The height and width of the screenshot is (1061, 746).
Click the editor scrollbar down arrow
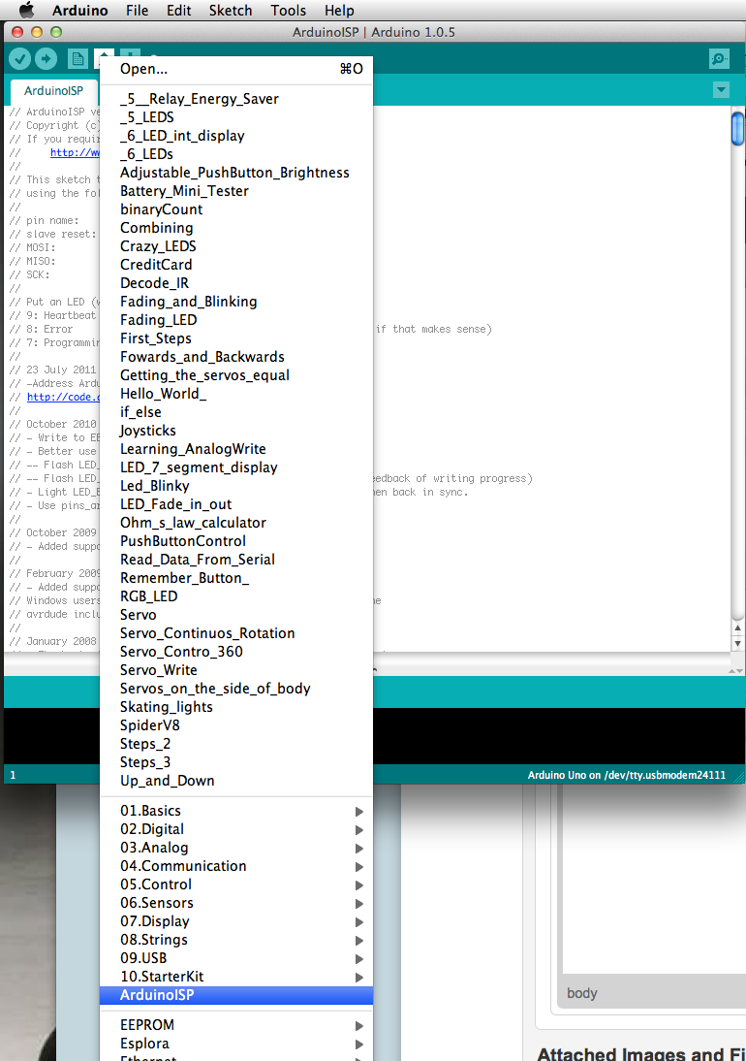(738, 644)
